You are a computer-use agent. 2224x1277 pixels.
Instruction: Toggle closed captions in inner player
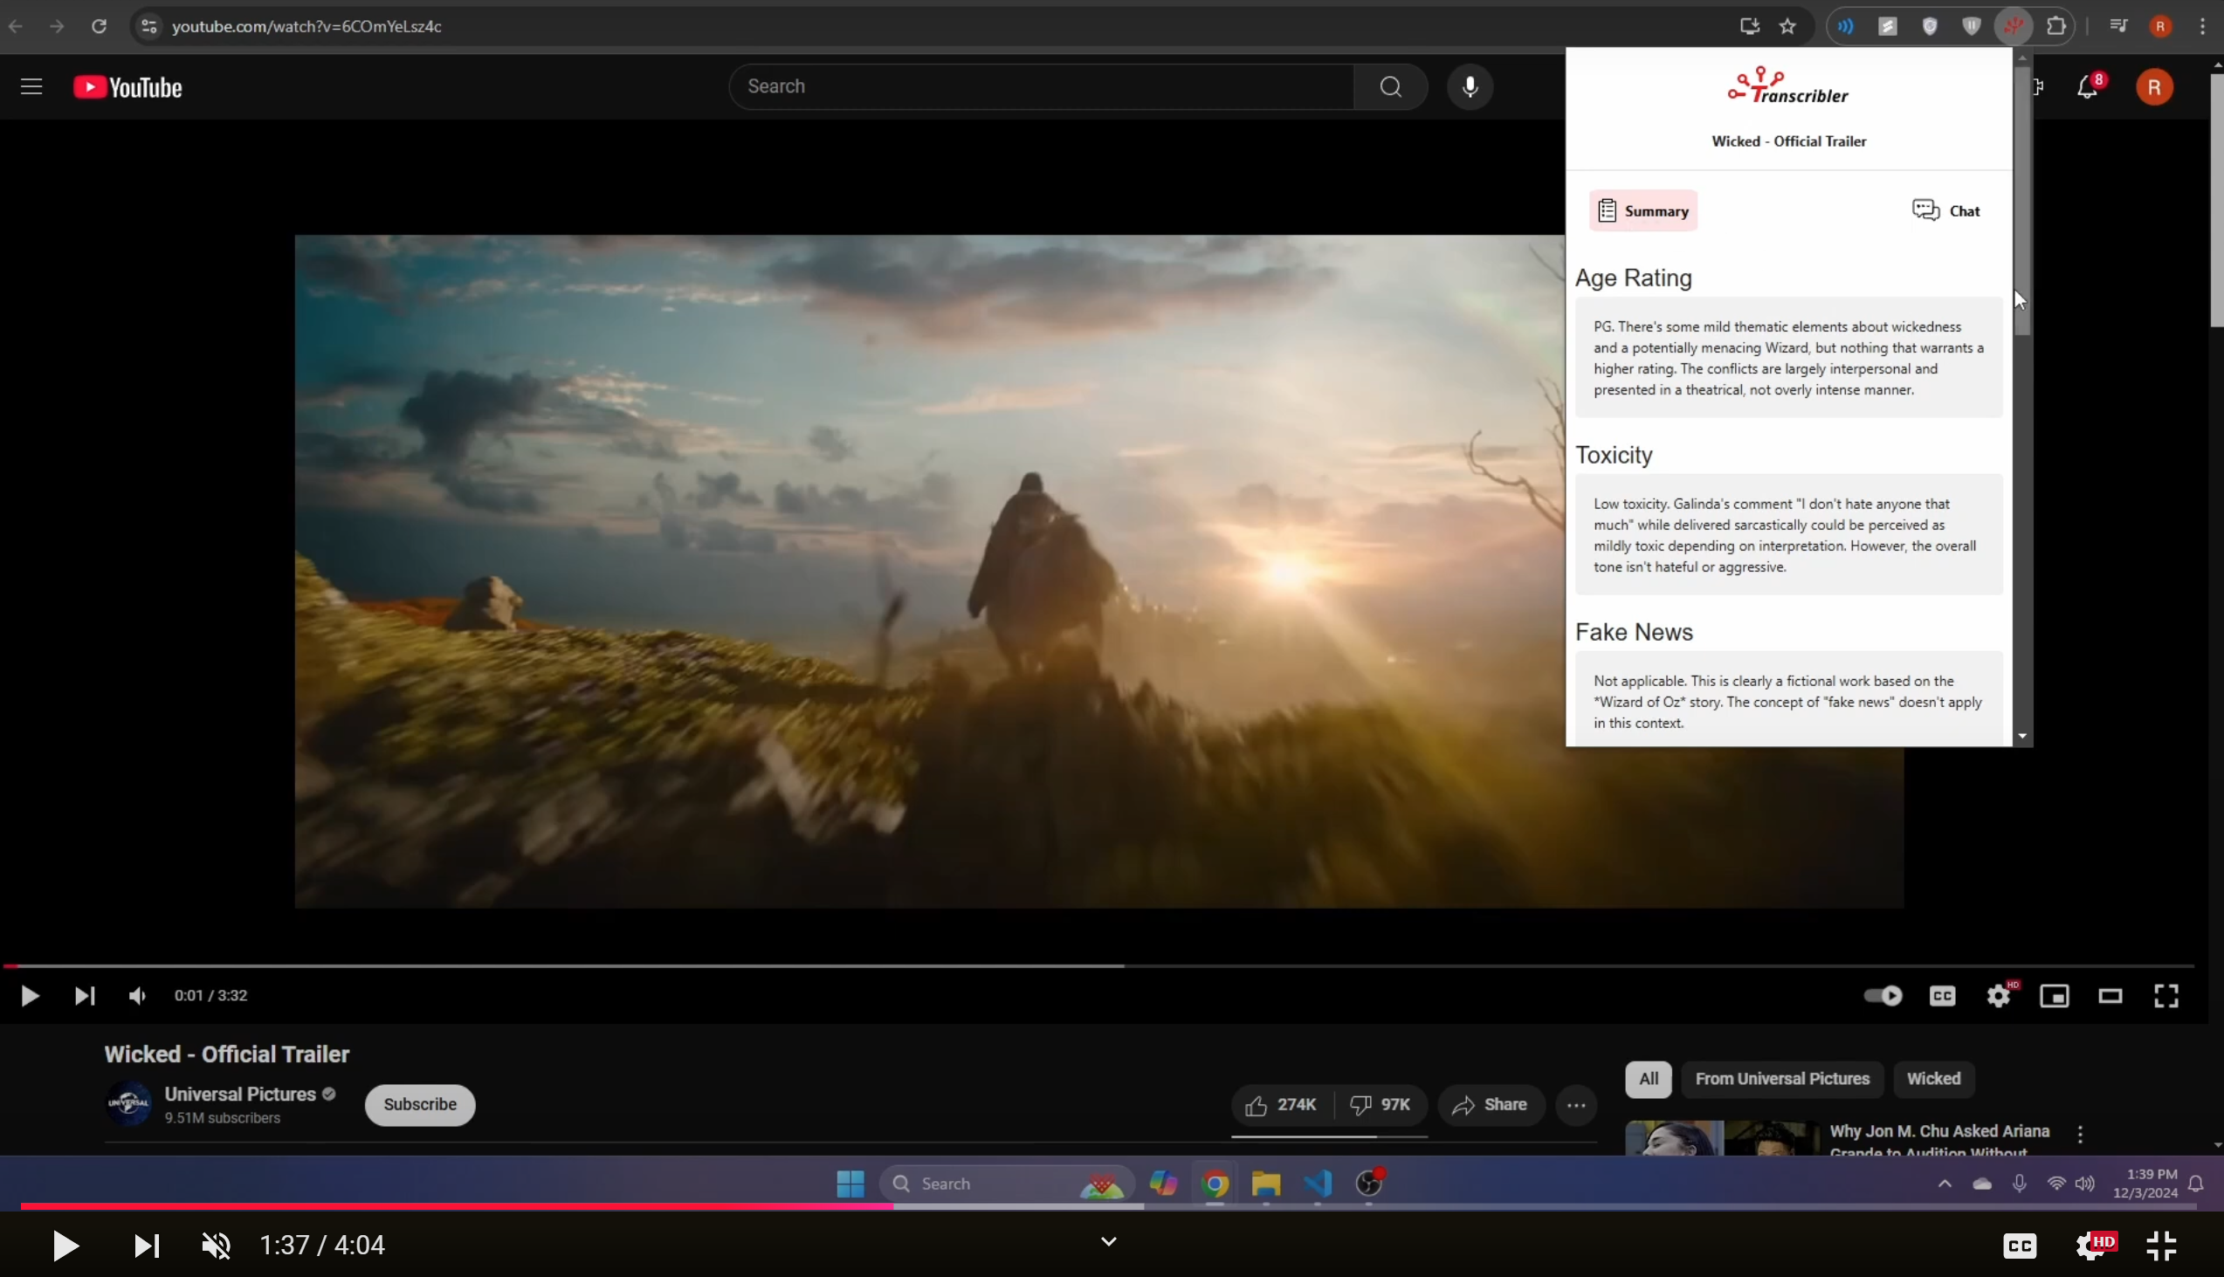[x=1942, y=995]
